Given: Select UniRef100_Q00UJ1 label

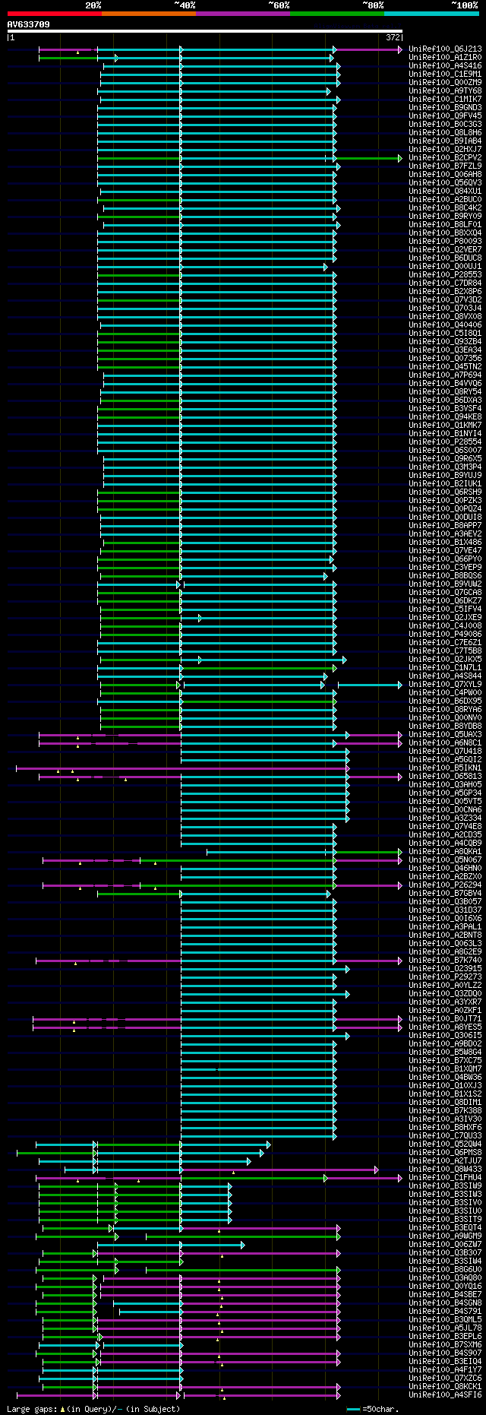Looking at the screenshot, I should point(445,267).
